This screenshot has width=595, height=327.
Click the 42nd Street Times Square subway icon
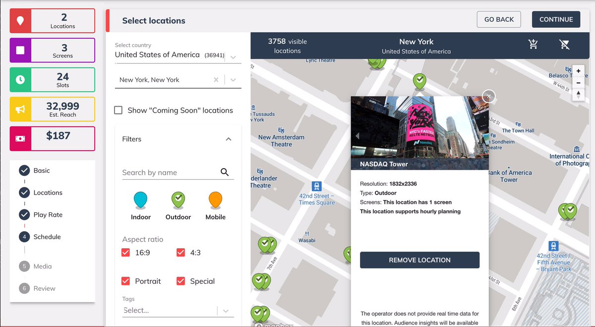pyautogui.click(x=317, y=186)
